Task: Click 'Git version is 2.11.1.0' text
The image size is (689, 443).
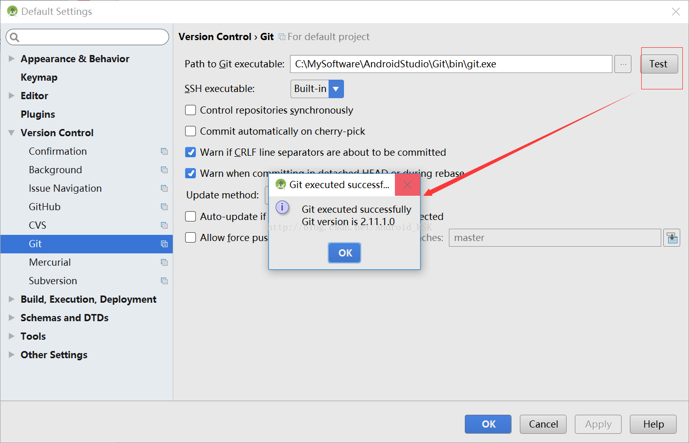Action: (x=348, y=221)
